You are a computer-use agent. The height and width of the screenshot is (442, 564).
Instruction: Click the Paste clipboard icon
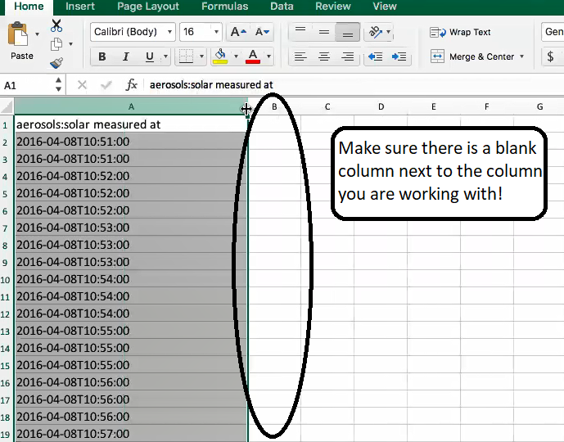pyautogui.click(x=18, y=36)
